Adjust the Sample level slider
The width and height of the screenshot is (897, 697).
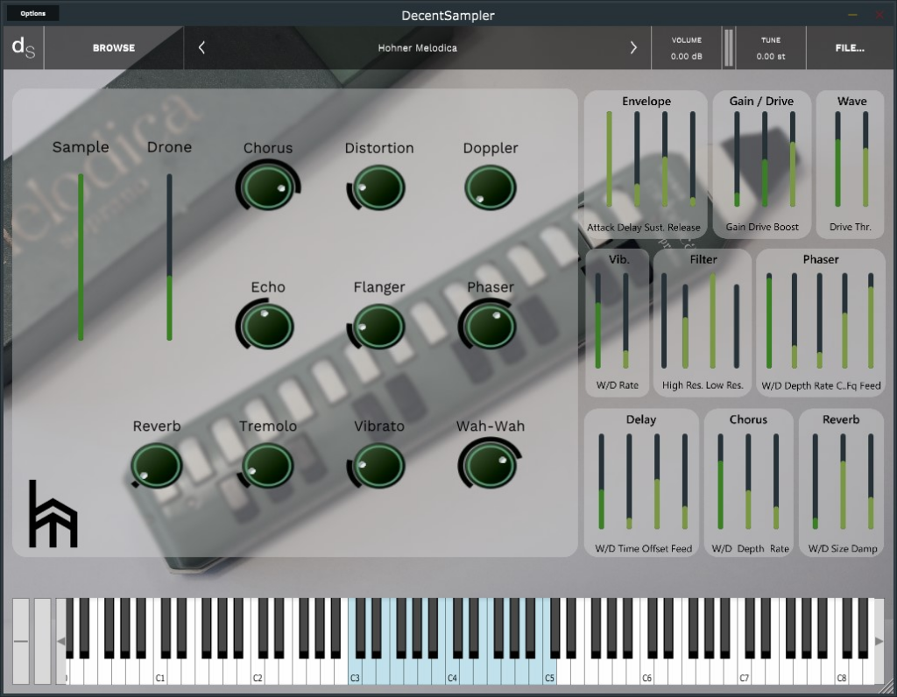pyautogui.click(x=81, y=257)
